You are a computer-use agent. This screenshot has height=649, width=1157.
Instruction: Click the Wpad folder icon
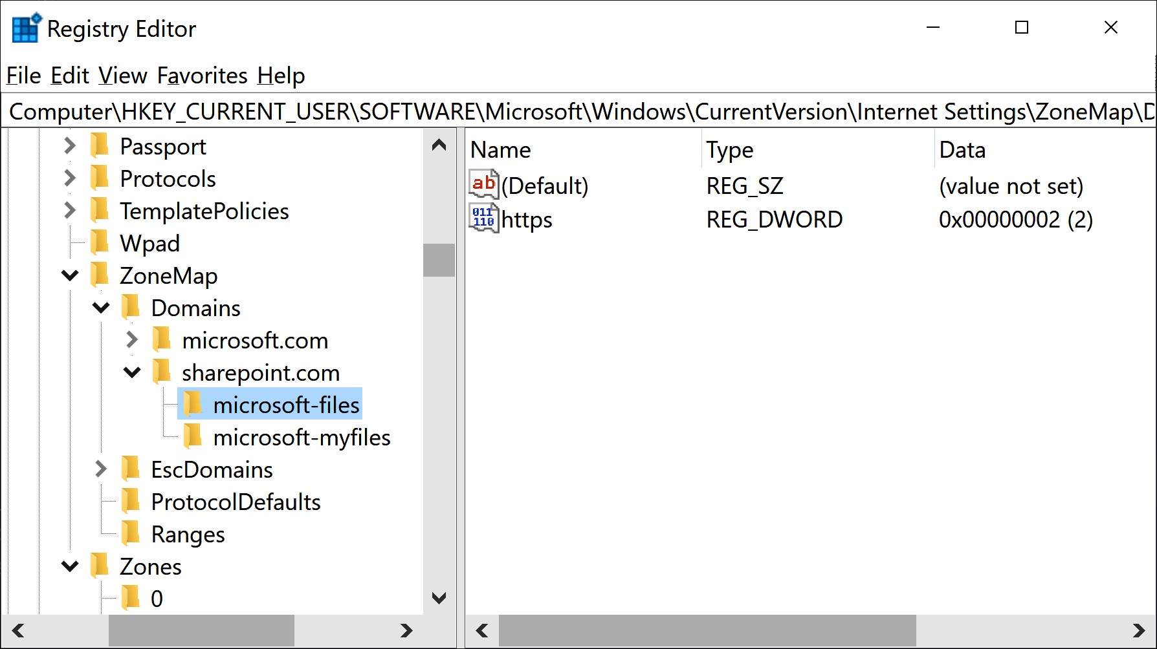coord(100,243)
